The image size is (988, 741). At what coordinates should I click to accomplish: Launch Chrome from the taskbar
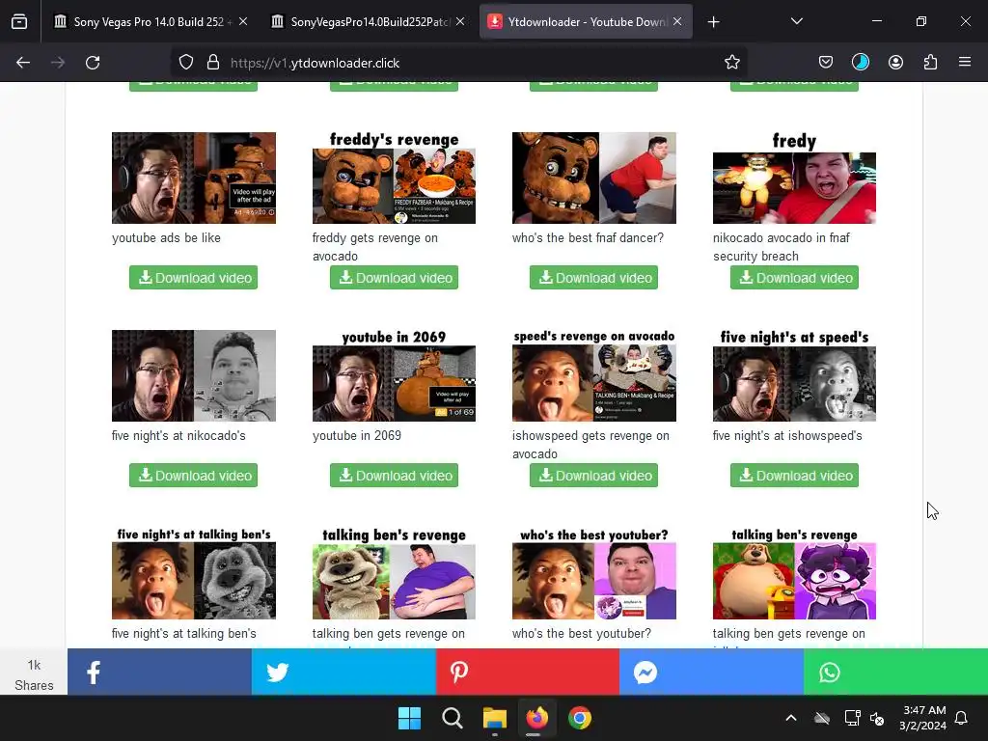580,718
